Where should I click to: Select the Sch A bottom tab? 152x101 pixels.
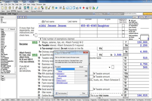(23, 100)
